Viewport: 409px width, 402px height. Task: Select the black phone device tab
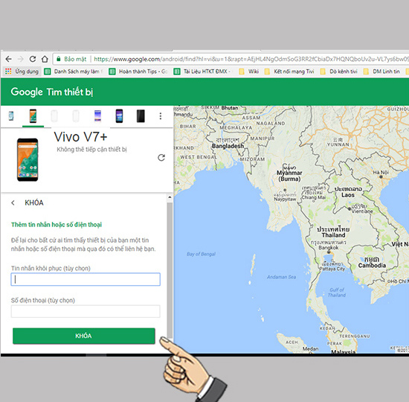[x=141, y=116]
